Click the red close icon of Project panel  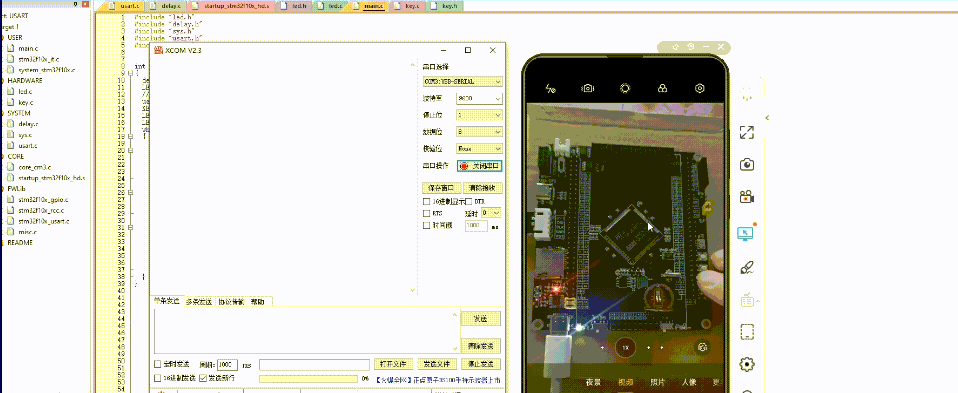pyautogui.click(x=85, y=4)
